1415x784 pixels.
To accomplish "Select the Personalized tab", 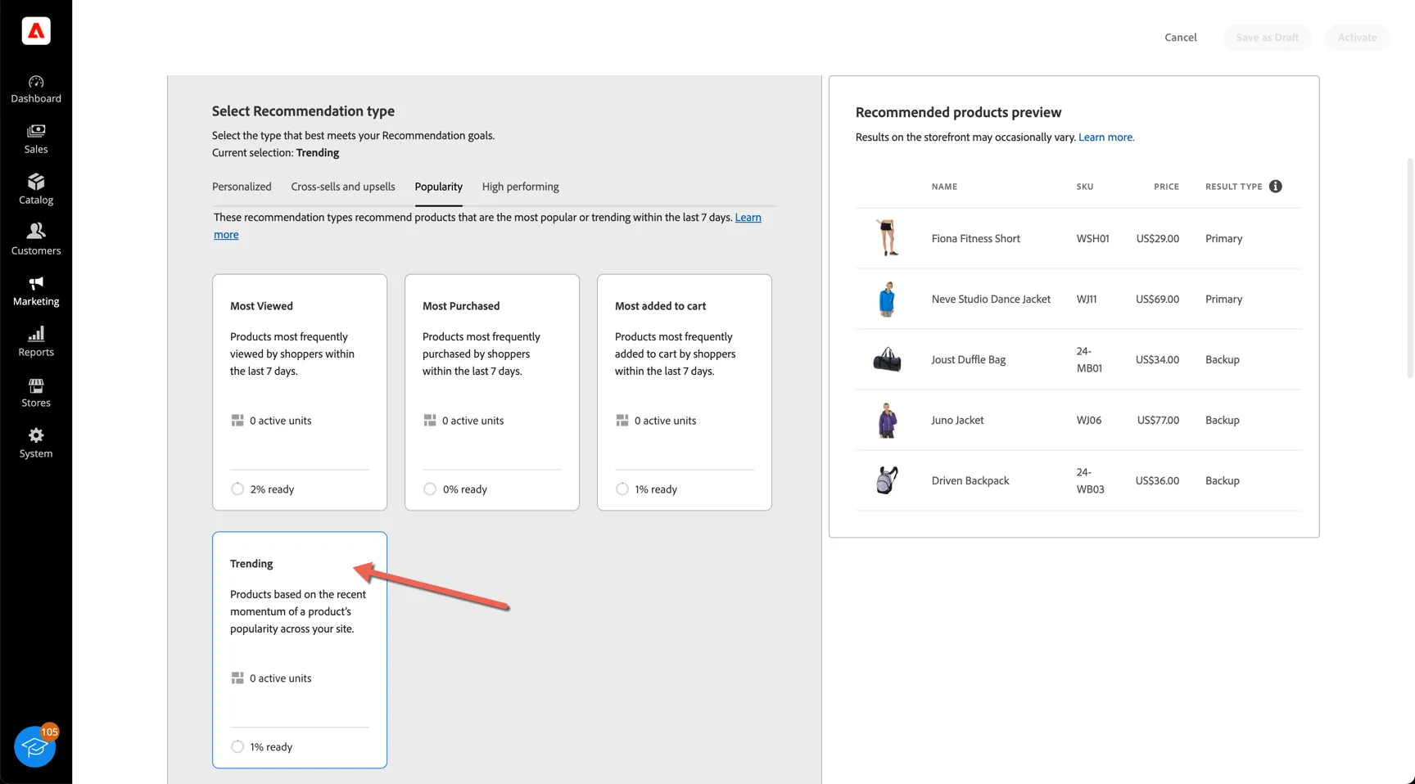I will (242, 187).
